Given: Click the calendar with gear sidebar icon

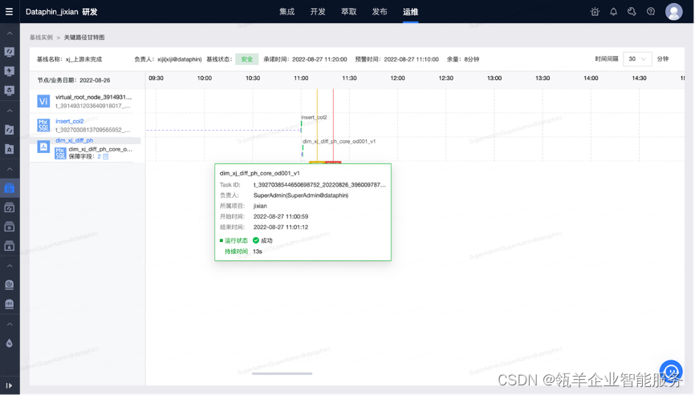Looking at the screenshot, I should [x=10, y=227].
